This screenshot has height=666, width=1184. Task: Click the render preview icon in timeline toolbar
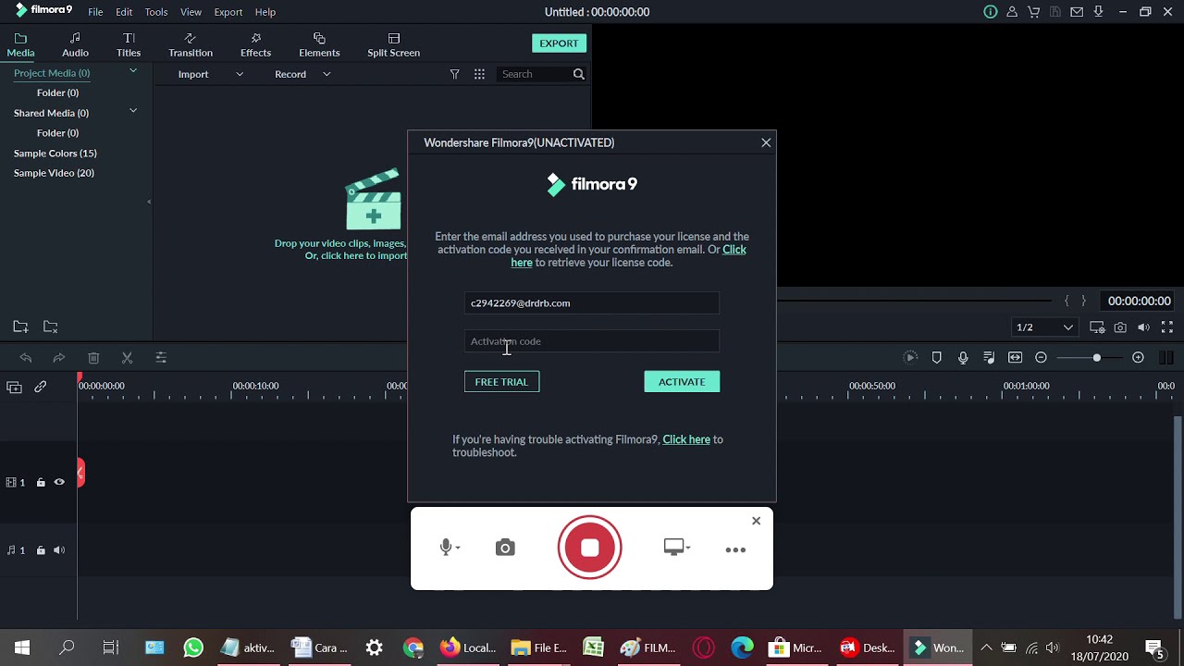910,358
